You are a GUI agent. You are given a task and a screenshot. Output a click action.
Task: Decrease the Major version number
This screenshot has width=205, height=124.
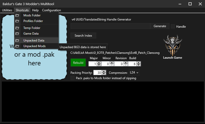[99, 65]
